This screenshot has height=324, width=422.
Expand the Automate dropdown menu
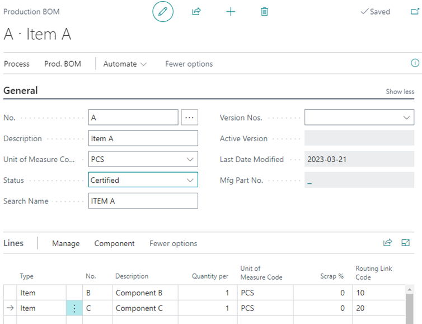tap(125, 64)
